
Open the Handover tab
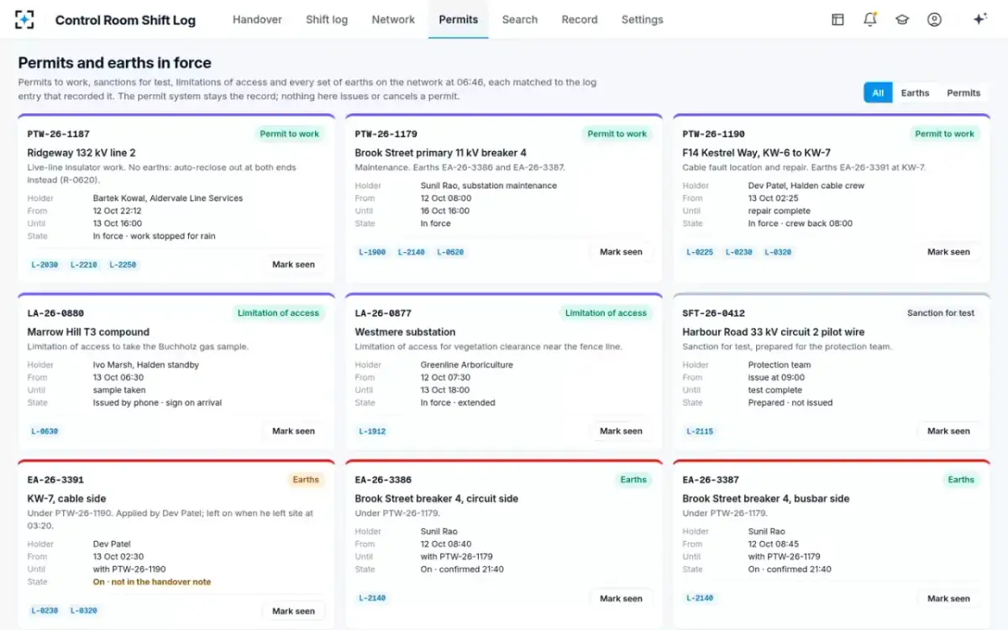click(x=257, y=19)
